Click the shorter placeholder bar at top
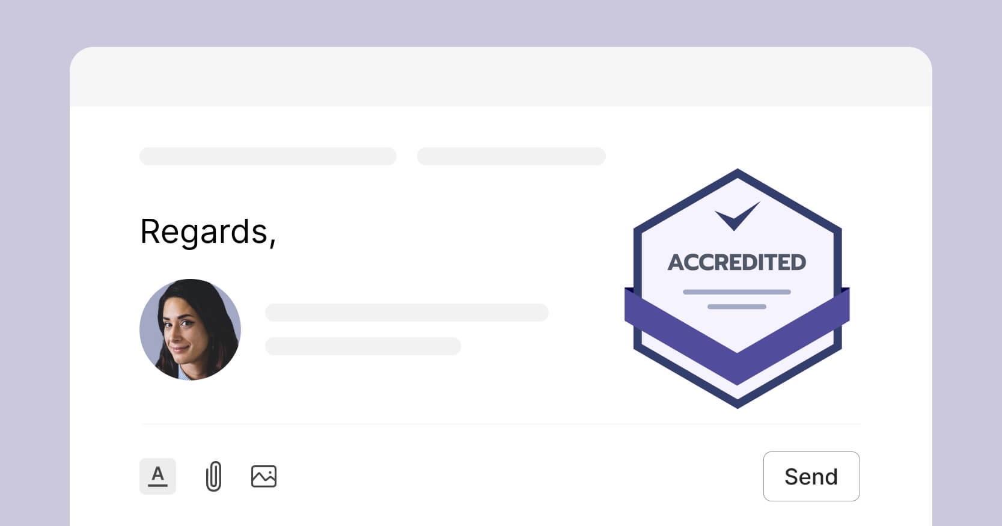 pyautogui.click(x=512, y=156)
